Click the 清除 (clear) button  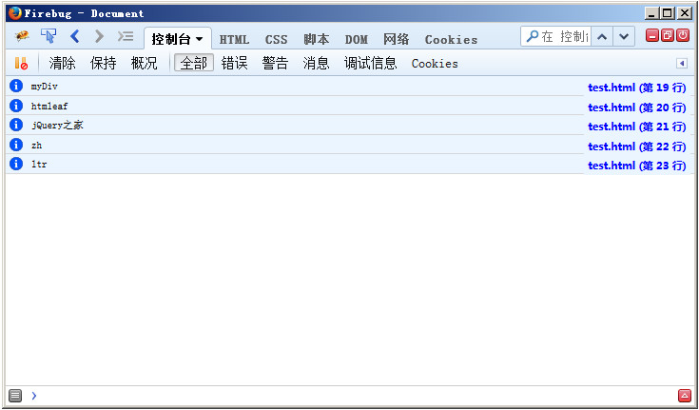(63, 64)
